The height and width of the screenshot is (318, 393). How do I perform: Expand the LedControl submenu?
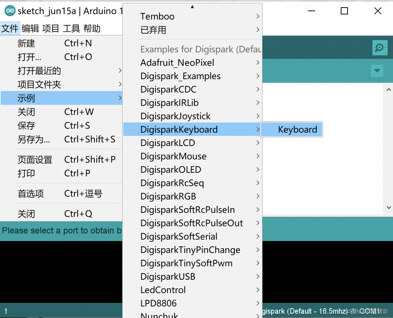(193, 290)
